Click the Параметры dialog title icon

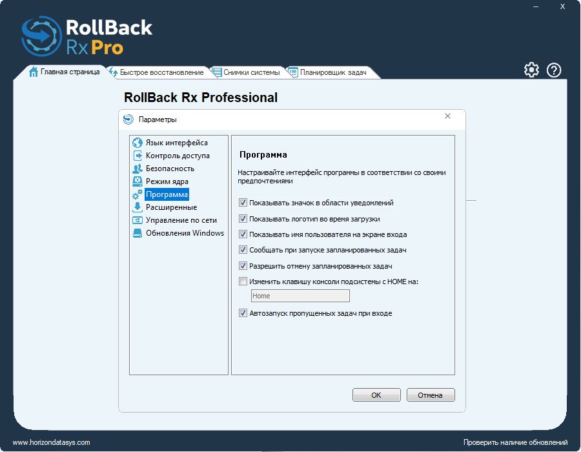tap(128, 119)
